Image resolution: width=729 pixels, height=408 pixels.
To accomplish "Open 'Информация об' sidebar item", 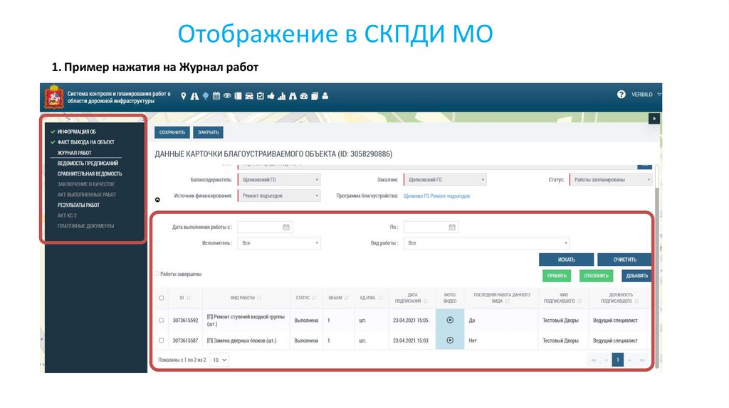I will click(77, 131).
